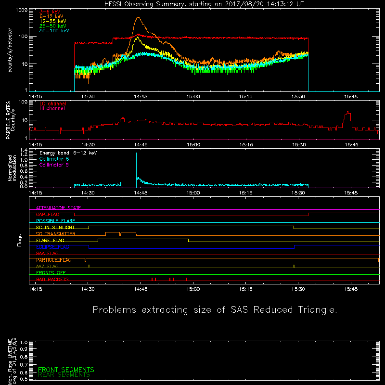Click the 25-50 keV legend label
This screenshot has width=385, height=385.
pos(52,26)
